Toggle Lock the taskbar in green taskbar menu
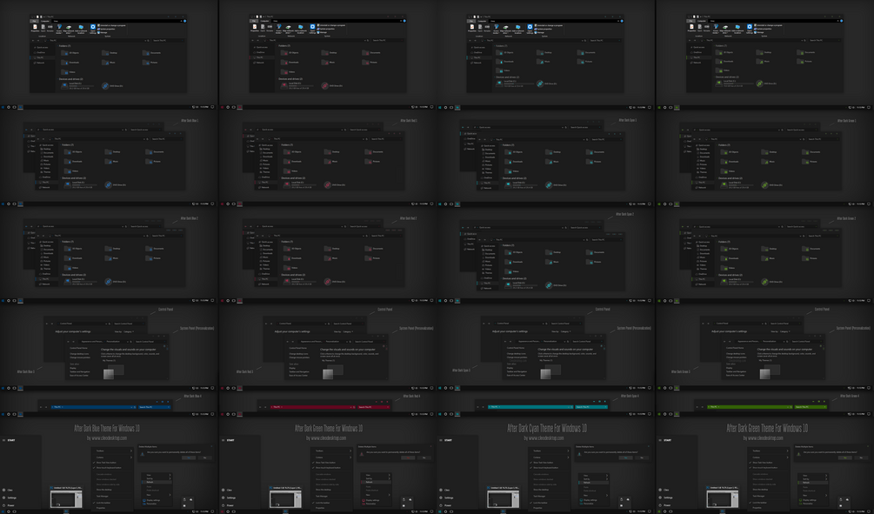This screenshot has width=874, height=514. pos(769,503)
